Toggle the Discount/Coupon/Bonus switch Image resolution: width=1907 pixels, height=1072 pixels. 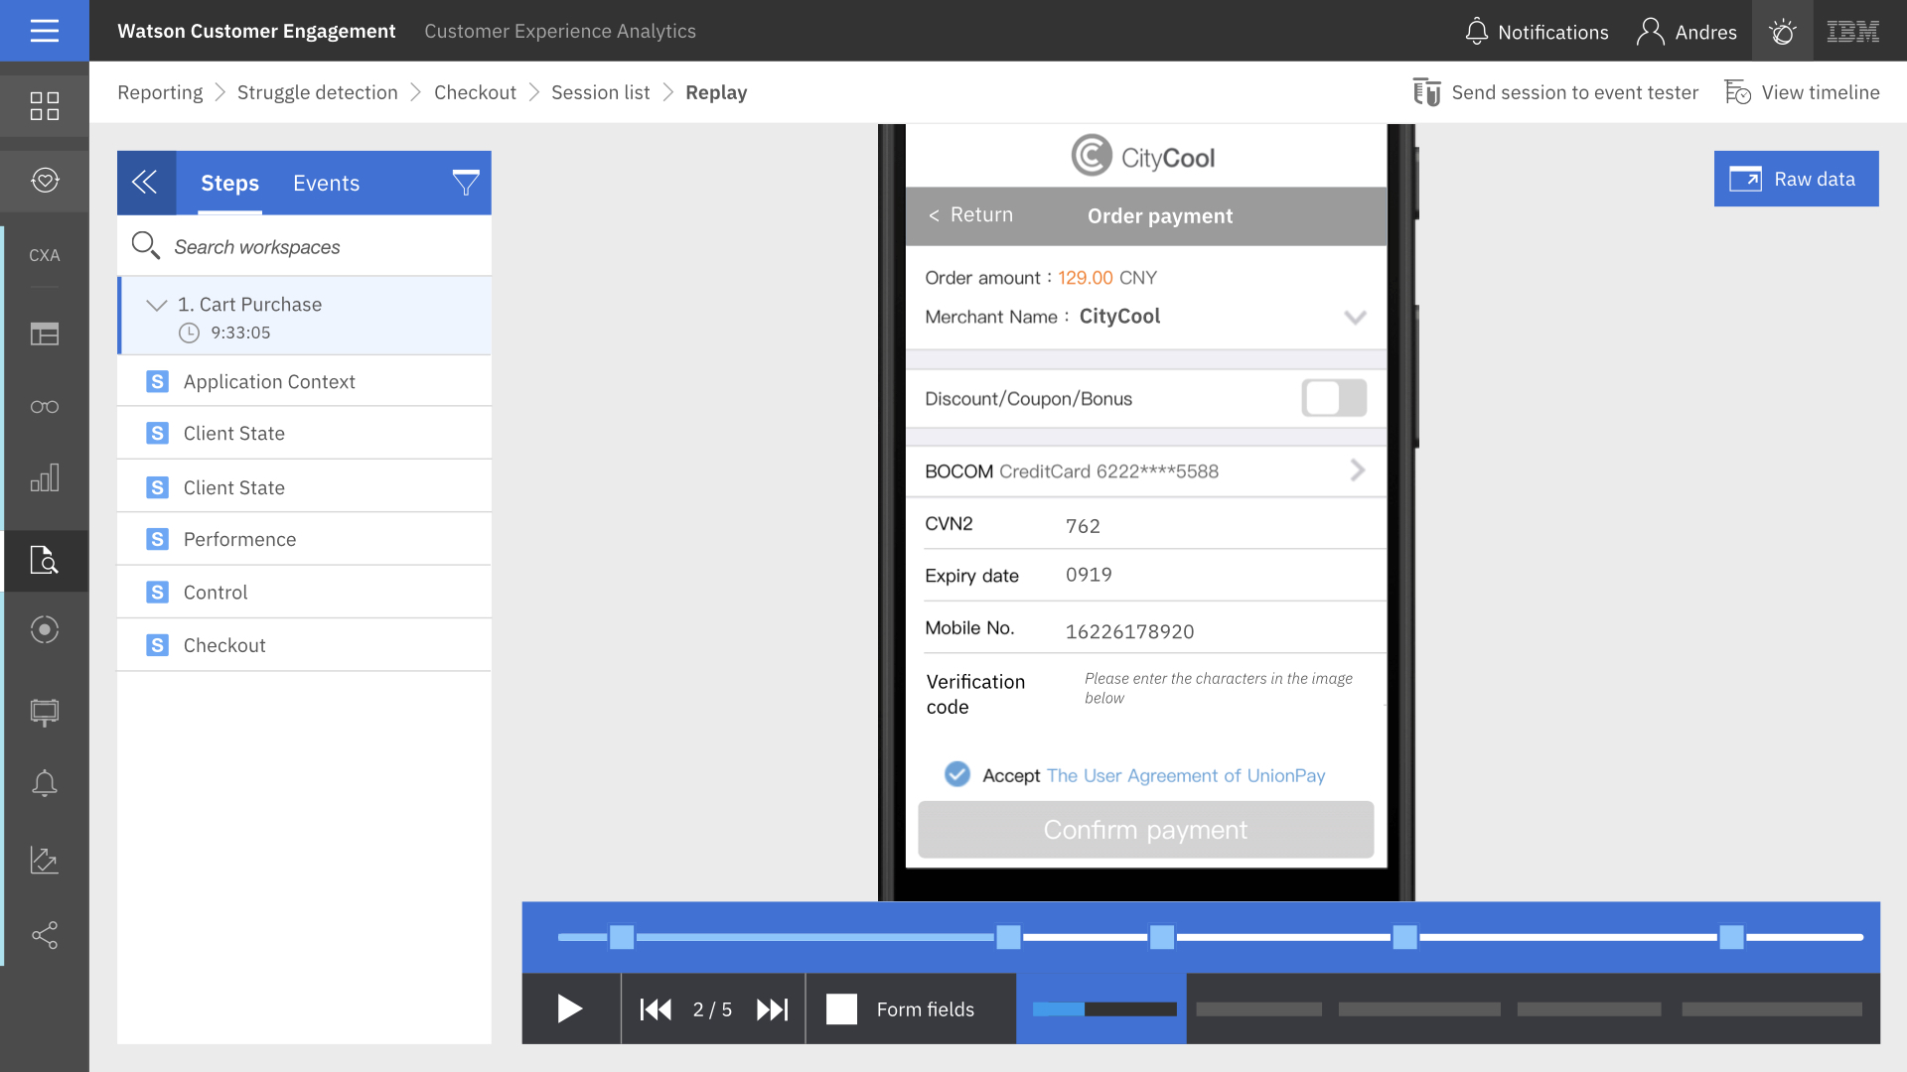tap(1334, 398)
